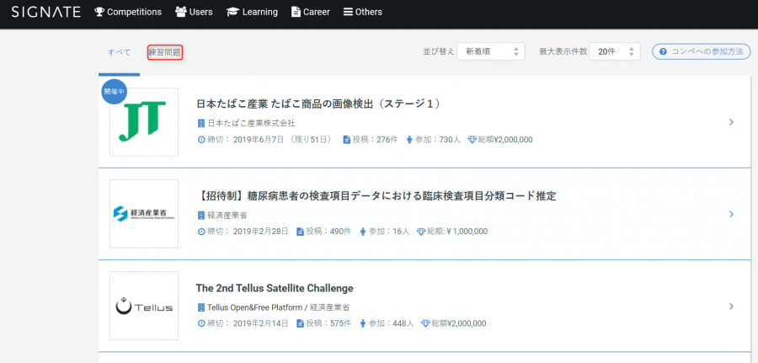Screen dimensions: 758x363
Task: Click the clock icon beside 締切 2019年6月7日
Action: pos(201,140)
